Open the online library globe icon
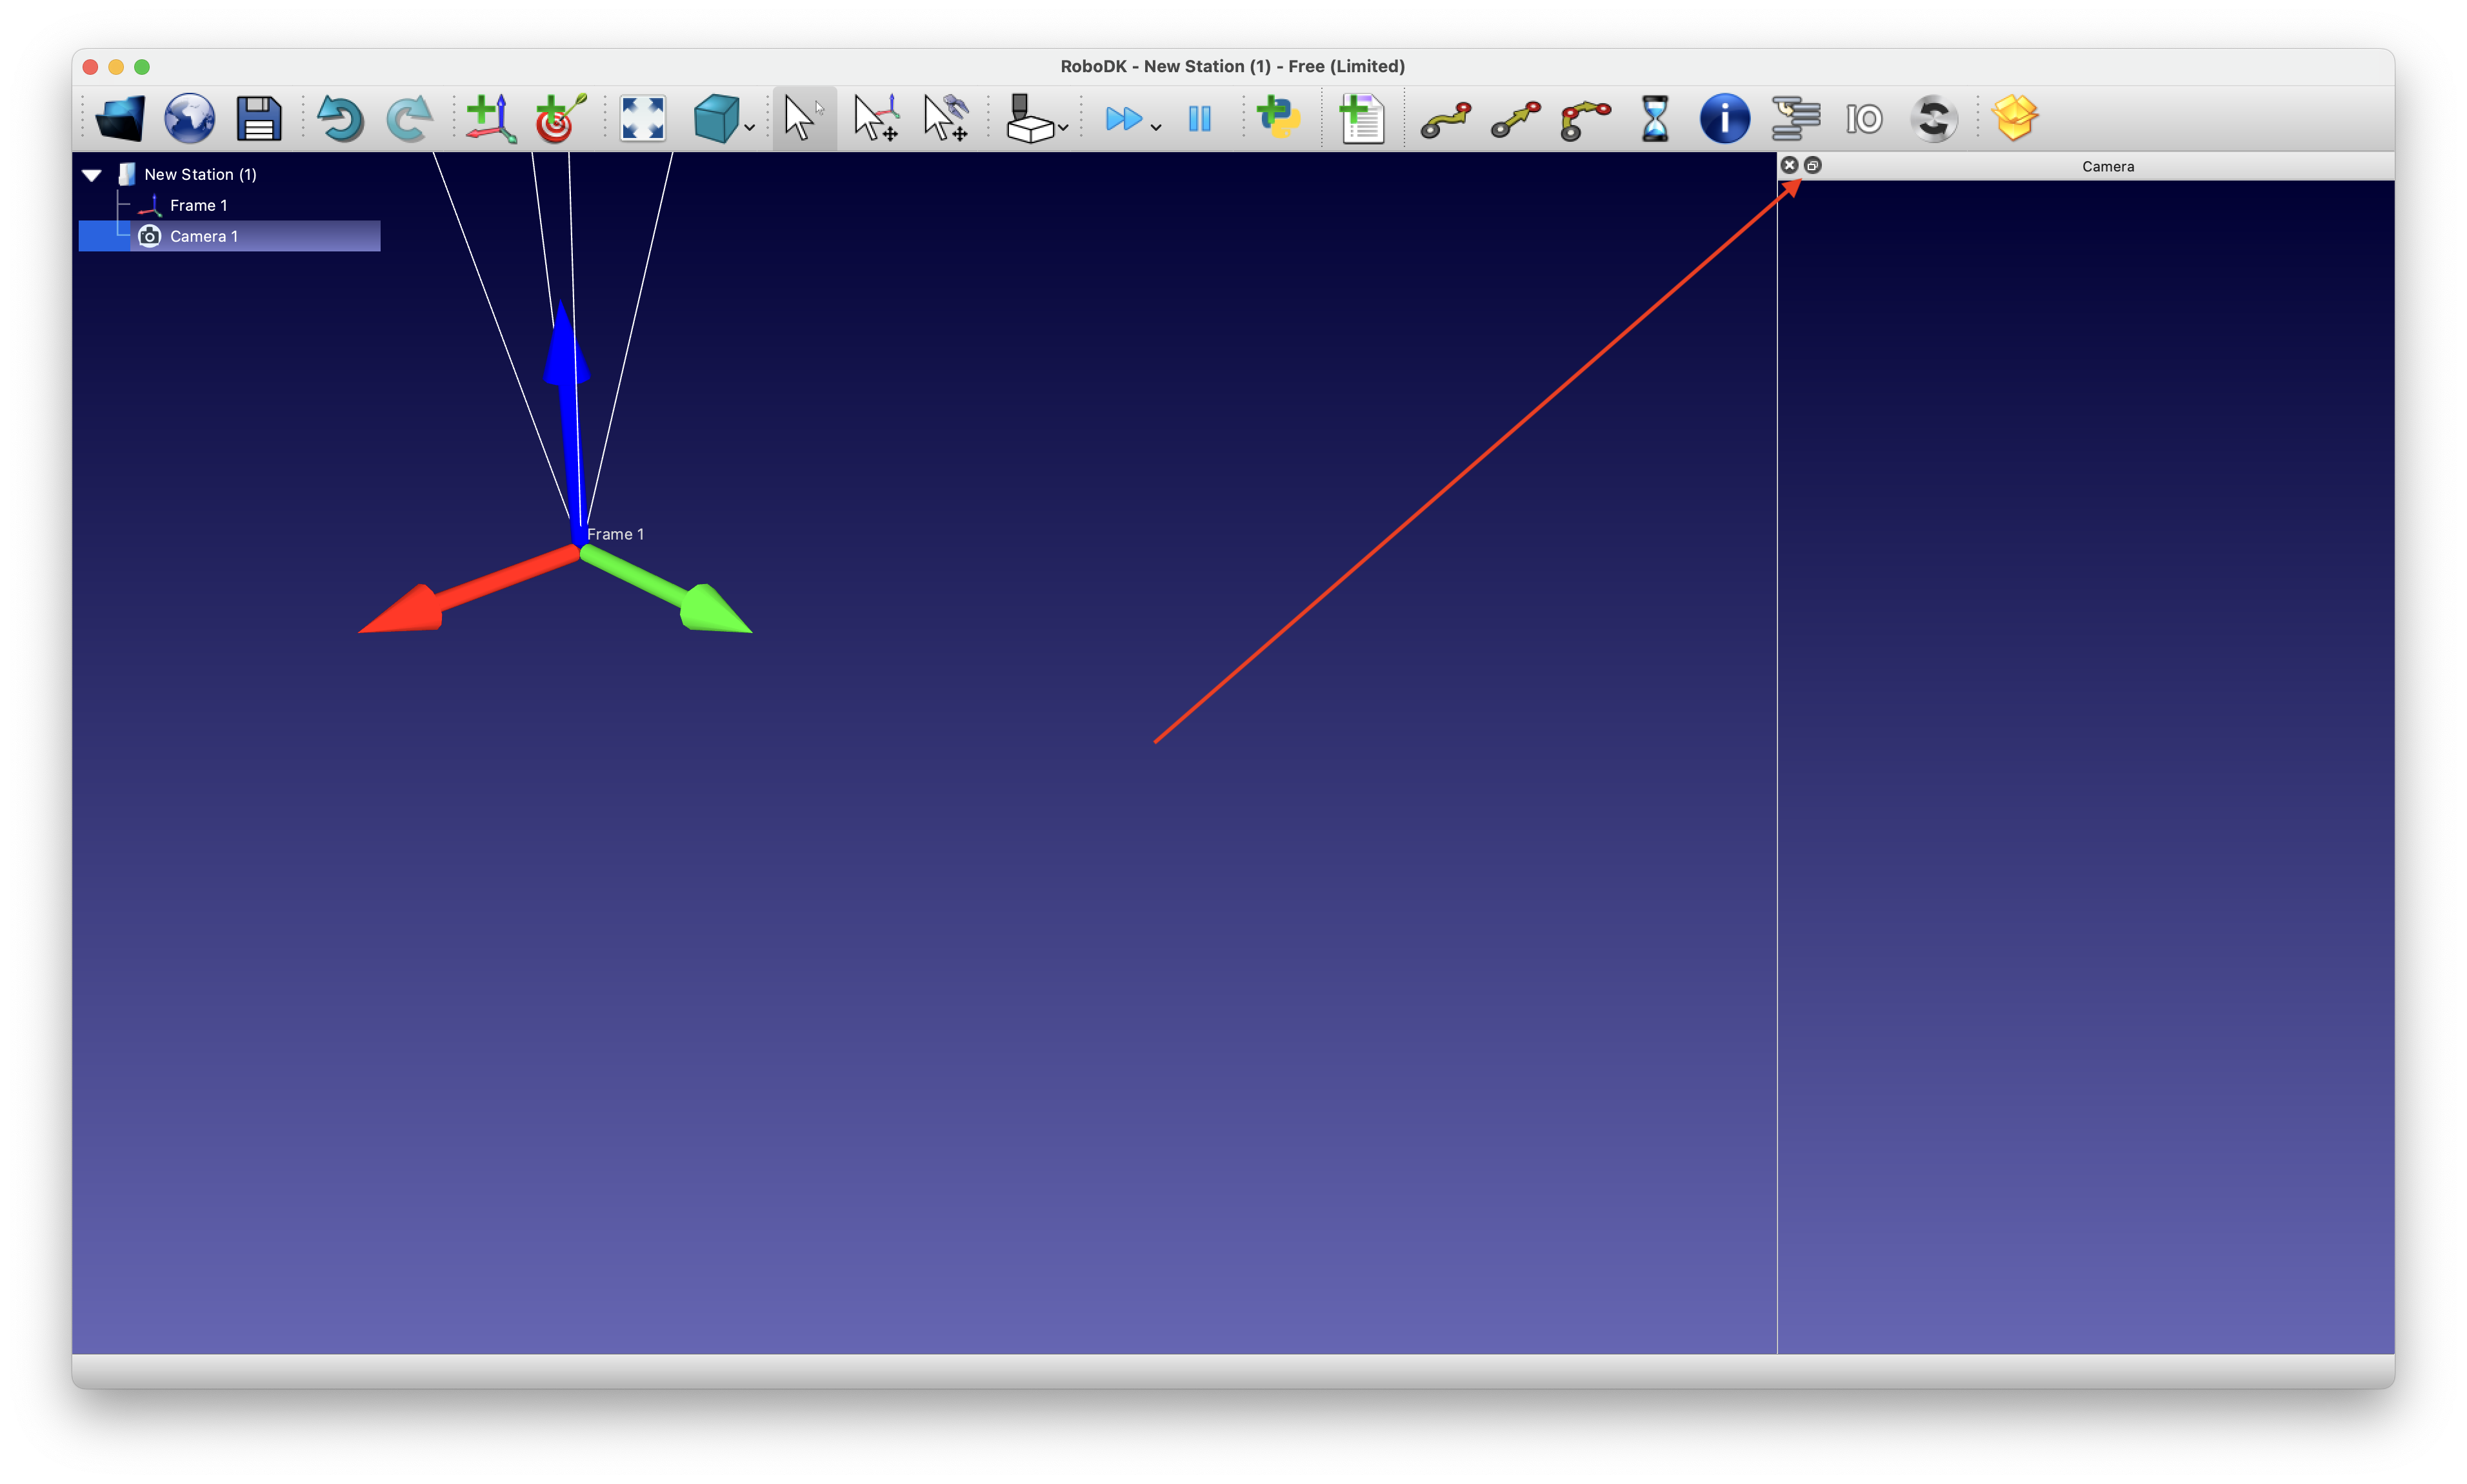The image size is (2467, 1484). [x=189, y=119]
